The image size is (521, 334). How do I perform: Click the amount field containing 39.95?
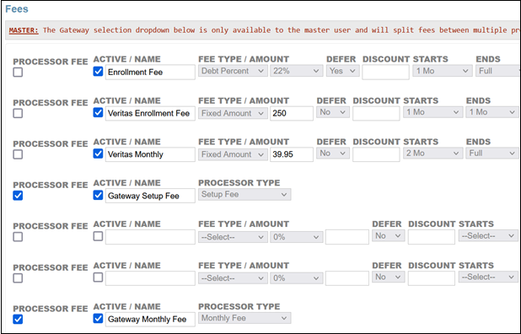click(292, 154)
